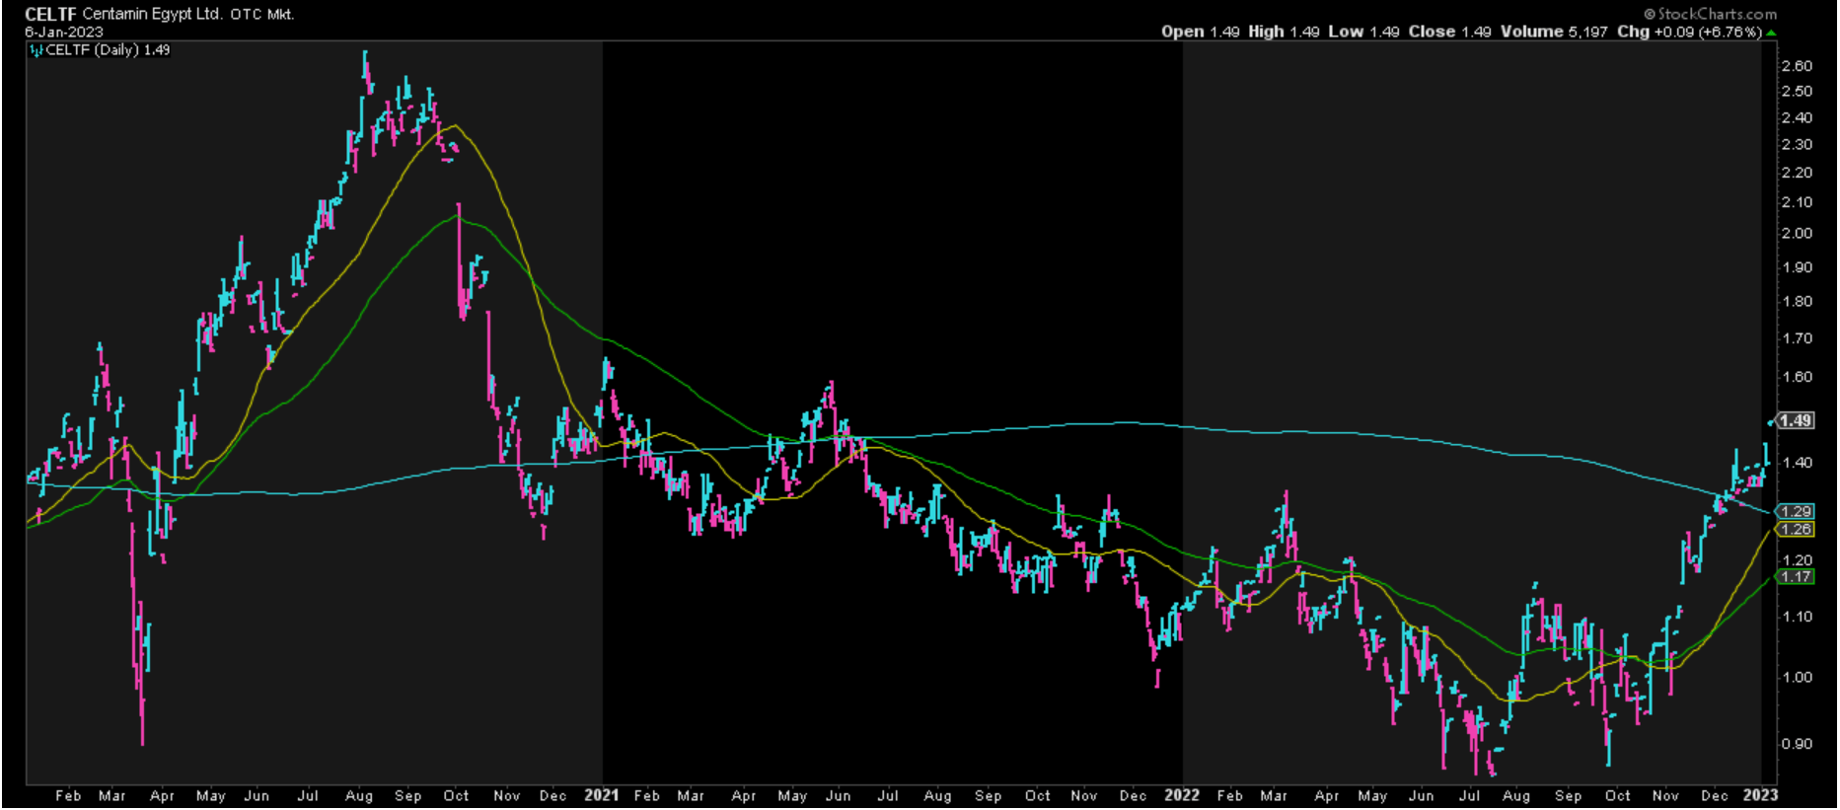Click the OTC Mkt. exchange label
Screen dimensions: 1840x810
coord(262,15)
